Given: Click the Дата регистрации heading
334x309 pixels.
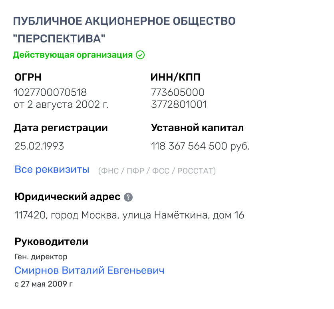Looking at the screenshot, I should coord(61,128).
